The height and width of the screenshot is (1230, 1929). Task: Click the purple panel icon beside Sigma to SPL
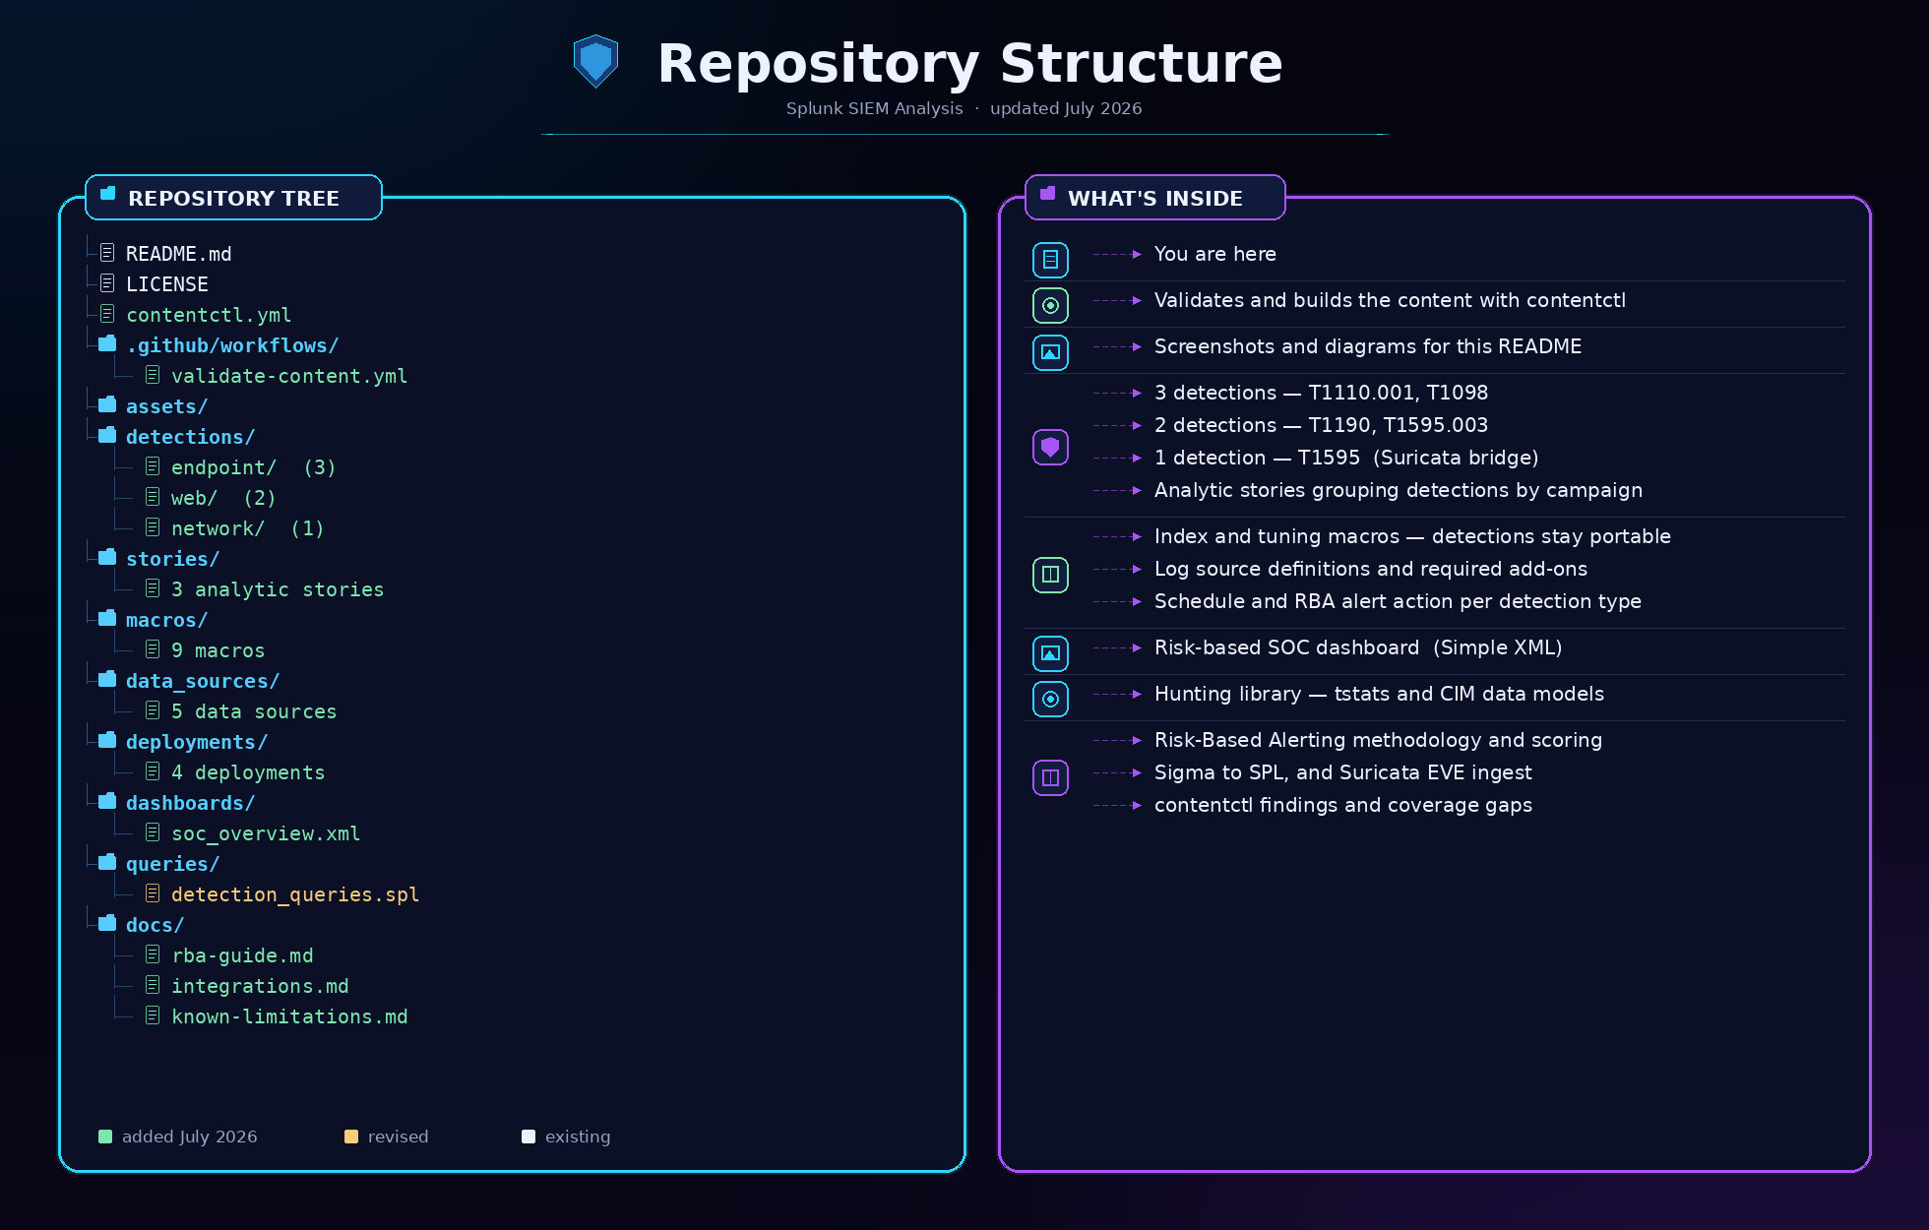[1050, 778]
